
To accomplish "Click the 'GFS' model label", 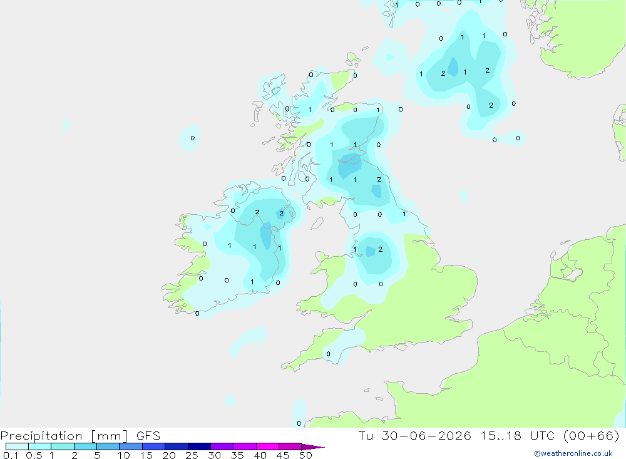I will click(x=148, y=436).
